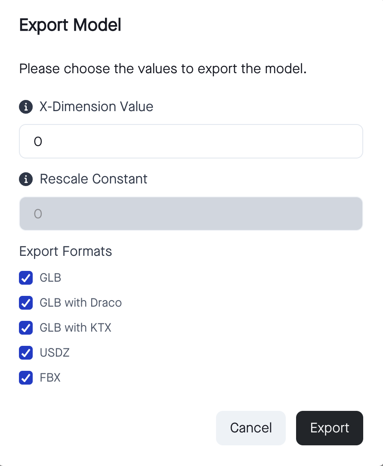This screenshot has height=466, width=383.
Task: Click the "GLB with Draco" label text
Action: [80, 303]
